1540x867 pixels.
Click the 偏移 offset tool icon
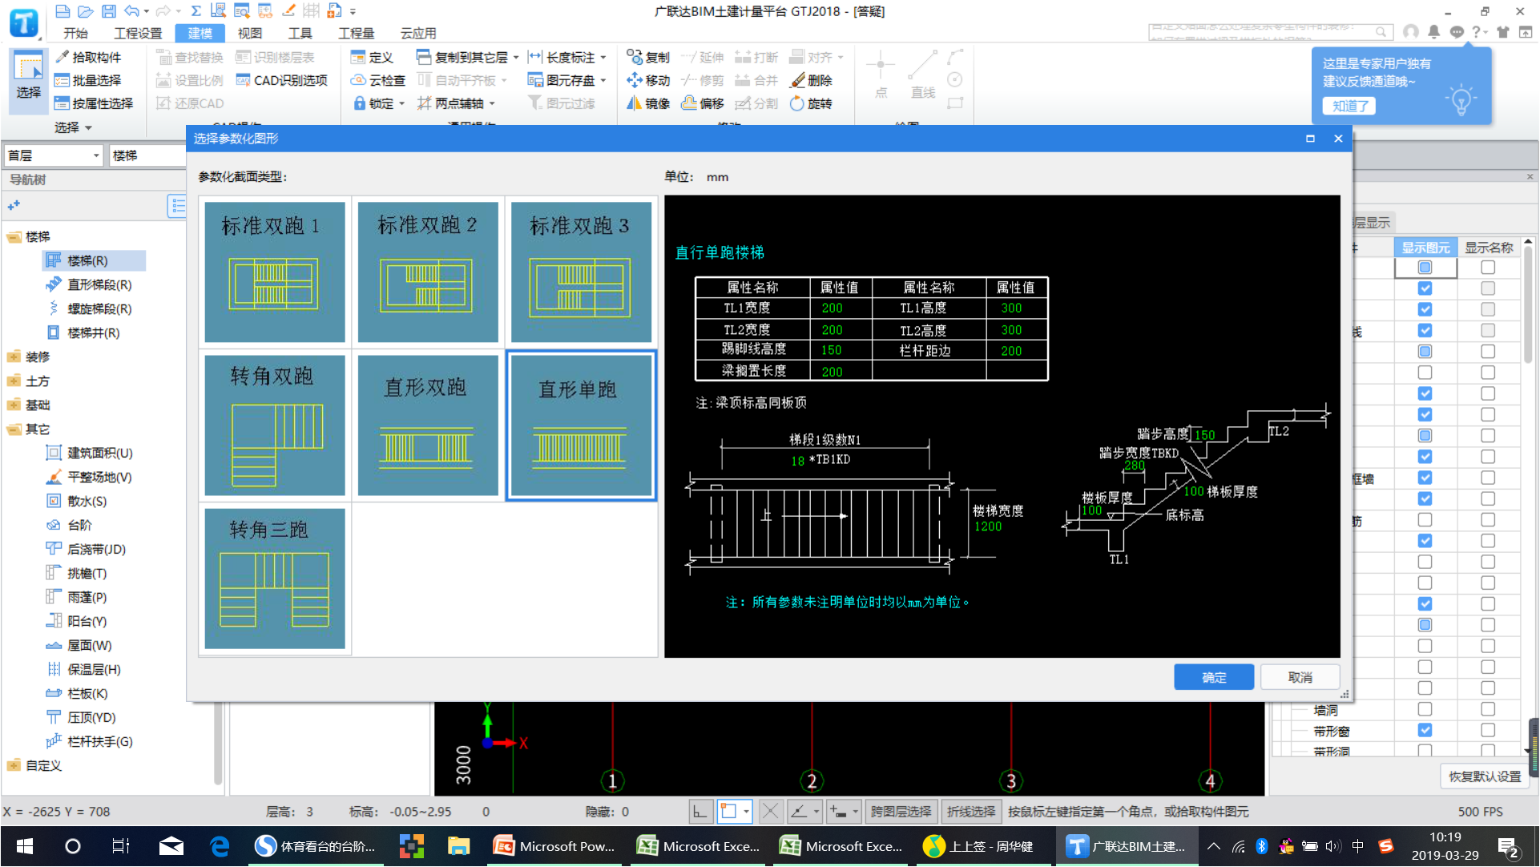(689, 103)
